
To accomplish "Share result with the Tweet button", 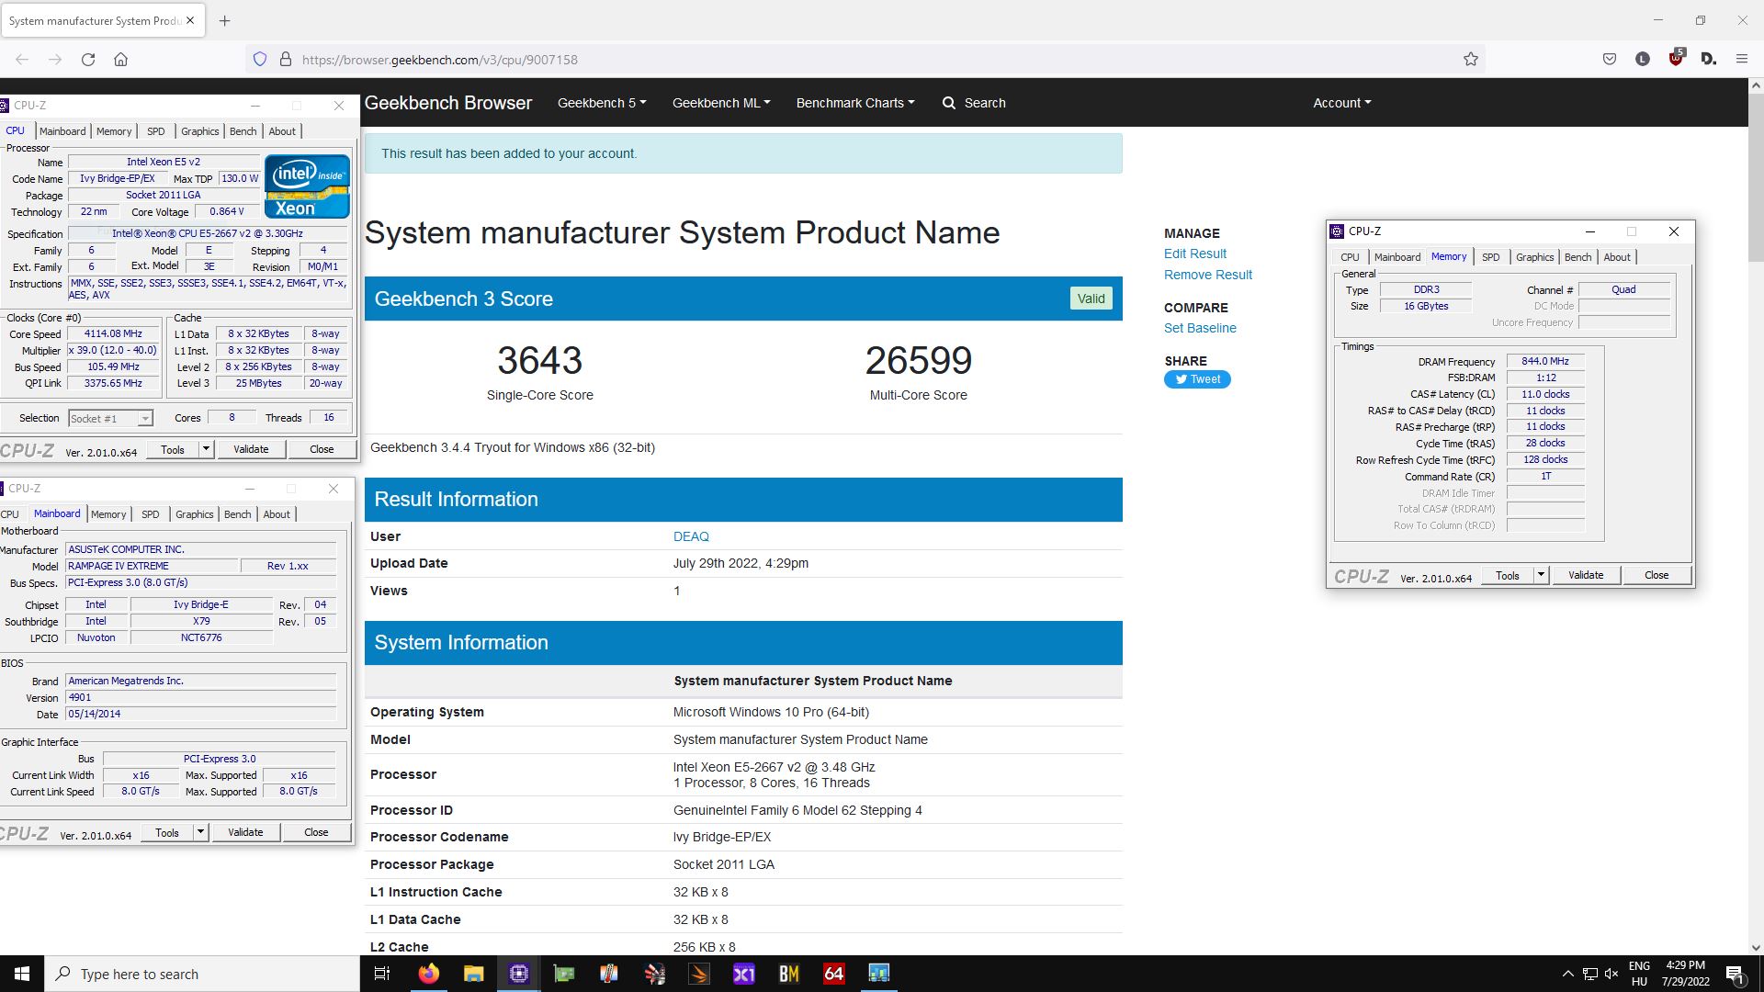I will coord(1197,379).
